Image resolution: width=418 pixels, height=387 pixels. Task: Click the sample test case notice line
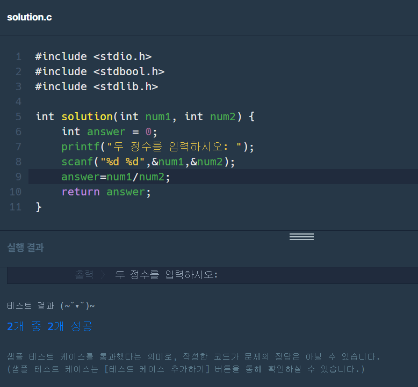[x=193, y=356]
